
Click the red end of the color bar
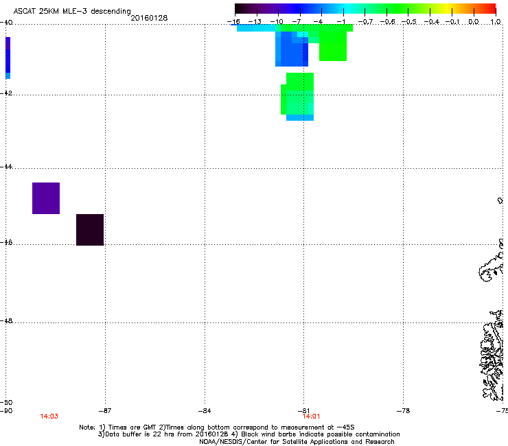click(x=490, y=8)
